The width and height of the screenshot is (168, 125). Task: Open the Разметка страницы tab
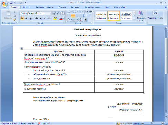pos(45,7)
